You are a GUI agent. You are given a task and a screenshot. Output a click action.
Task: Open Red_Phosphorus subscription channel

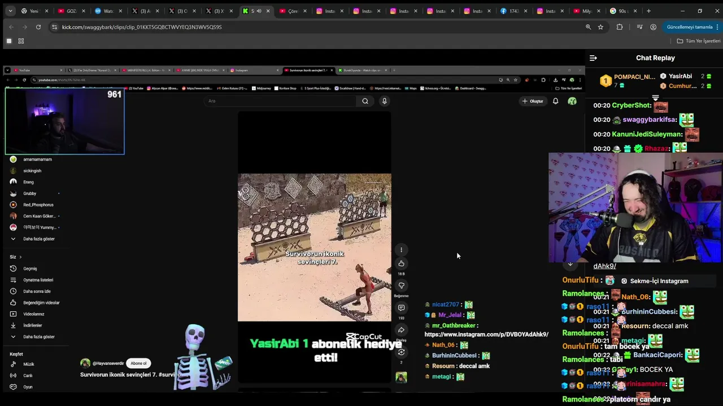click(38, 205)
